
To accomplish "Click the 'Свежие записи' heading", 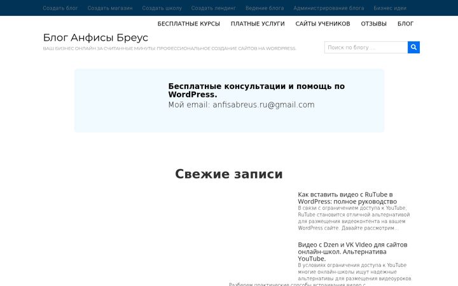I will [x=229, y=174].
